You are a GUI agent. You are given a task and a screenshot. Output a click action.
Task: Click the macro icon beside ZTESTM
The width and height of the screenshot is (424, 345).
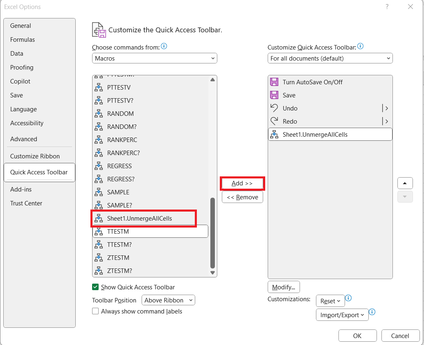tap(99, 258)
